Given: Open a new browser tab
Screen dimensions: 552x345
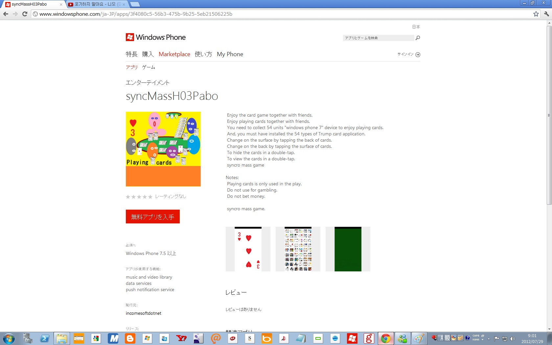Looking at the screenshot, I should click(135, 4).
